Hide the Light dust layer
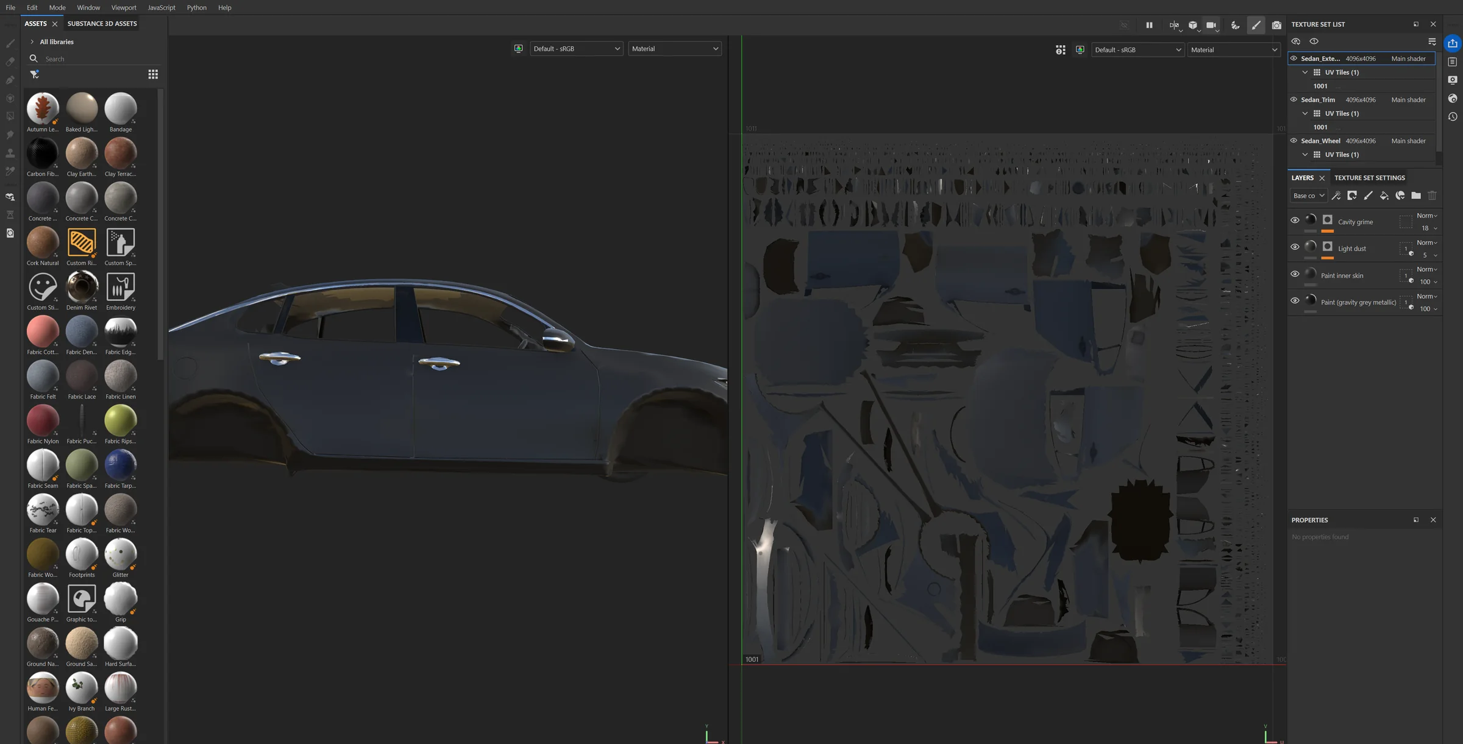This screenshot has width=1463, height=744. [1295, 247]
